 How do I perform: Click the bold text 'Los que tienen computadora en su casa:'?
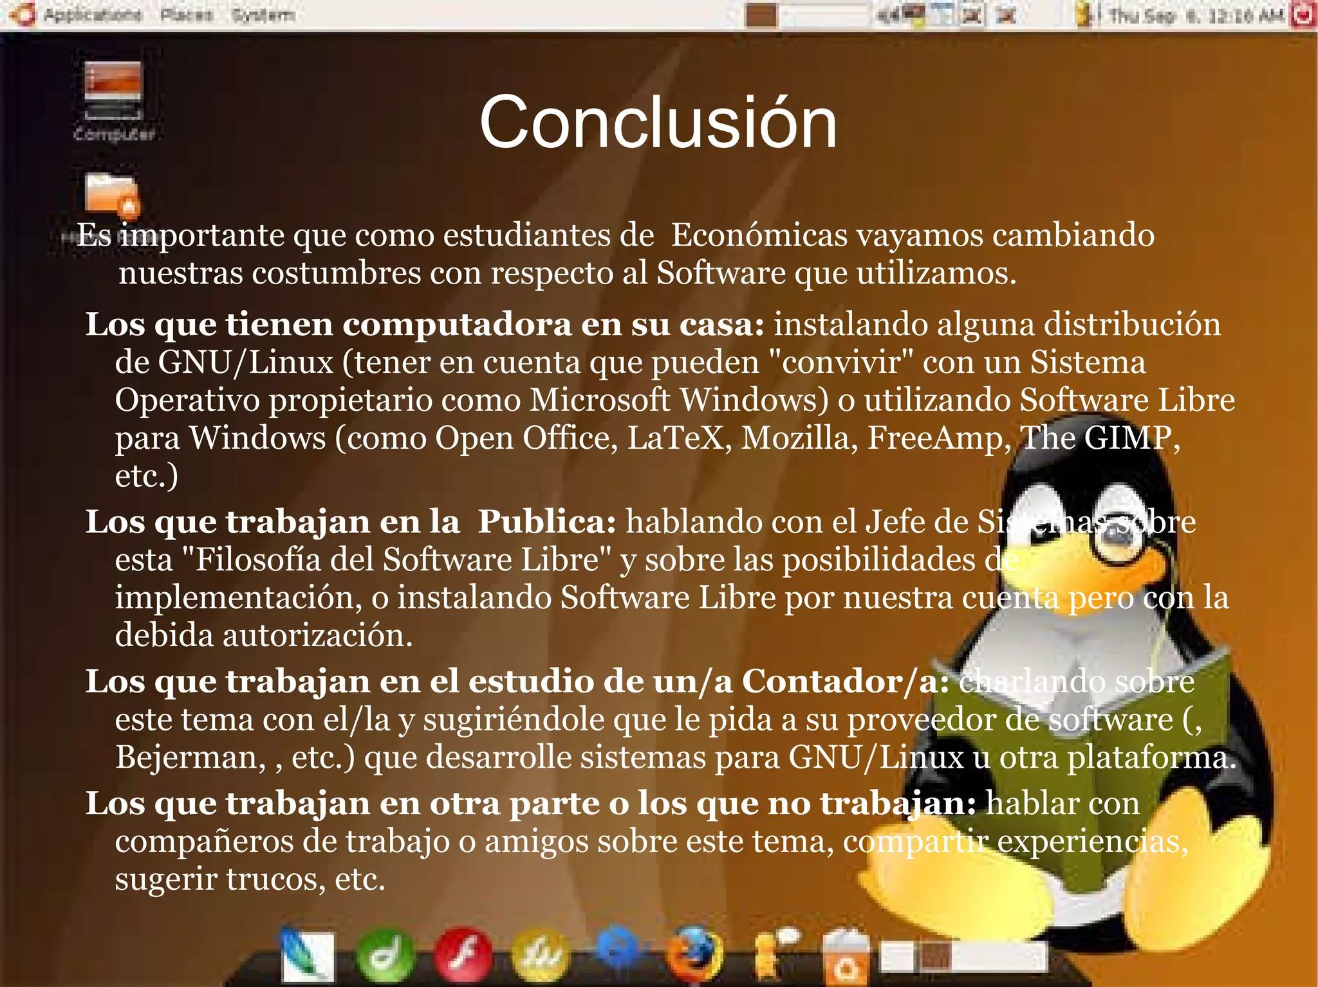coord(425,324)
